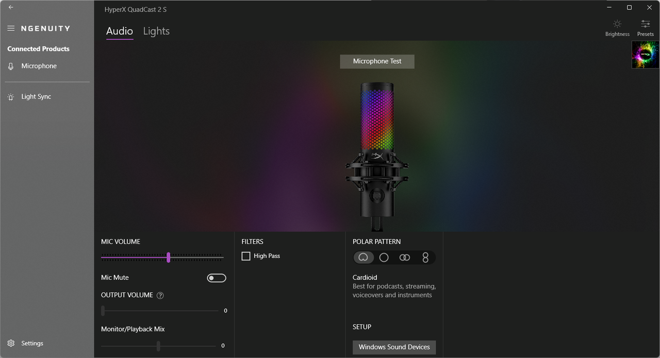Click the Mic Volume slider track
Screen dimensions: 660x358
pyautogui.click(x=162, y=257)
